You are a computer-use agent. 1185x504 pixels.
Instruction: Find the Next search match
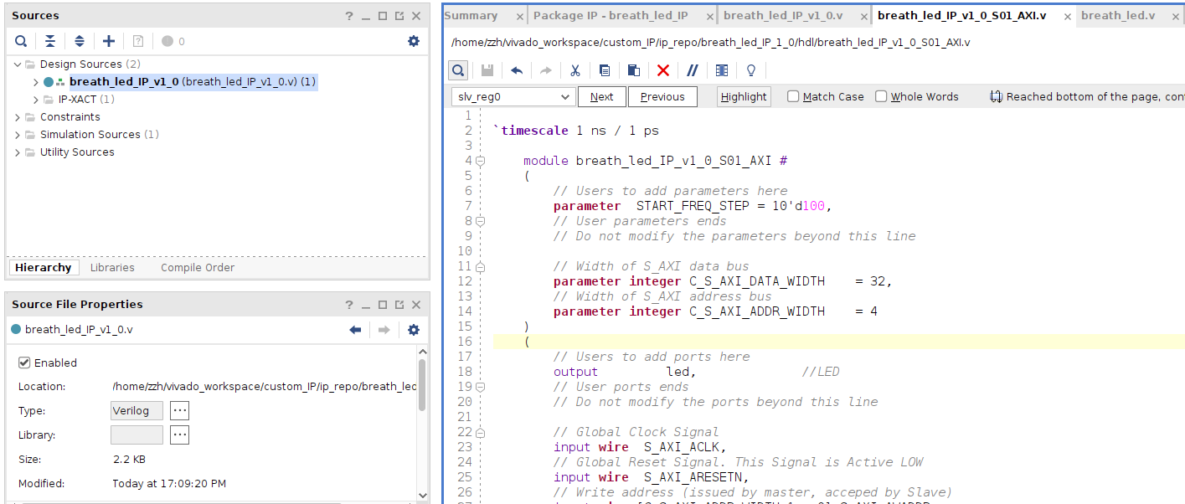[601, 97]
